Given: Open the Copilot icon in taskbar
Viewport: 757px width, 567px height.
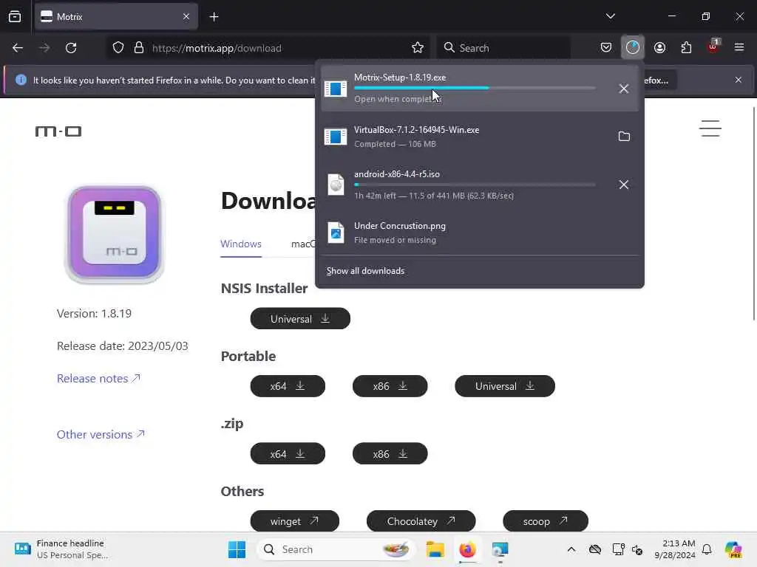Looking at the screenshot, I should click(x=733, y=549).
